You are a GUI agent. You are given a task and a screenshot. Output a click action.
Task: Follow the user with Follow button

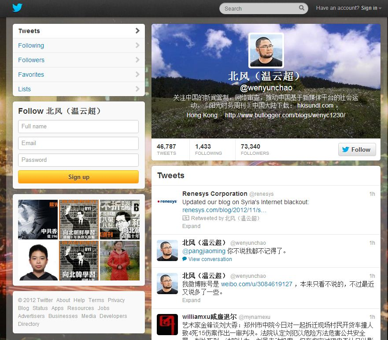point(357,149)
